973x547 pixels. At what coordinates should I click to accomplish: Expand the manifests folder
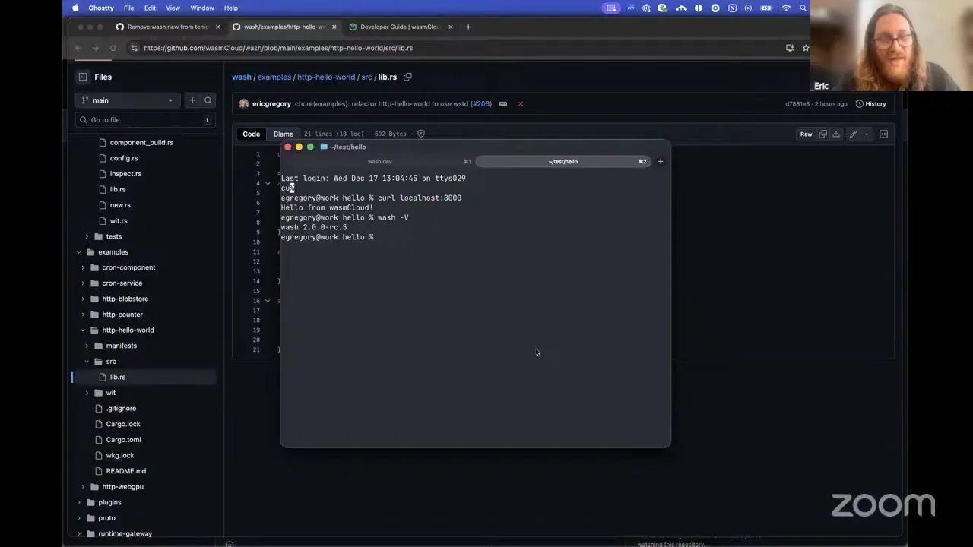coord(87,346)
